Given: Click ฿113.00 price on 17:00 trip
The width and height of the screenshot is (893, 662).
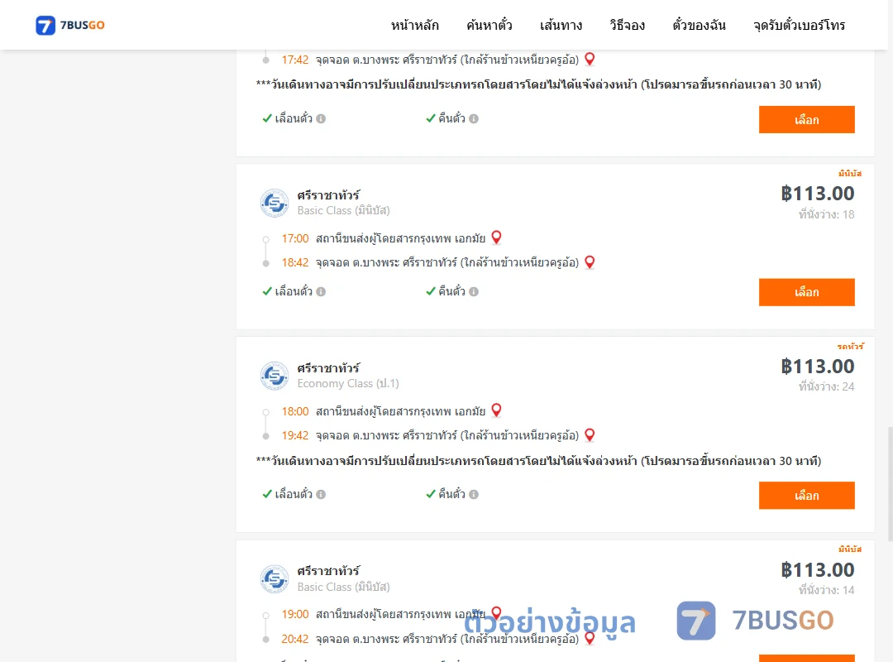Looking at the screenshot, I should point(818,194).
